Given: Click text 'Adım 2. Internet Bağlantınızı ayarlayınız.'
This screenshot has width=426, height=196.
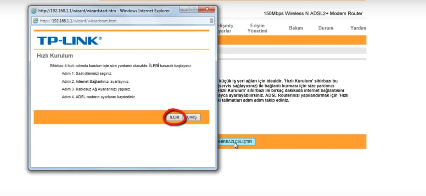Looking at the screenshot, I should click(95, 81).
